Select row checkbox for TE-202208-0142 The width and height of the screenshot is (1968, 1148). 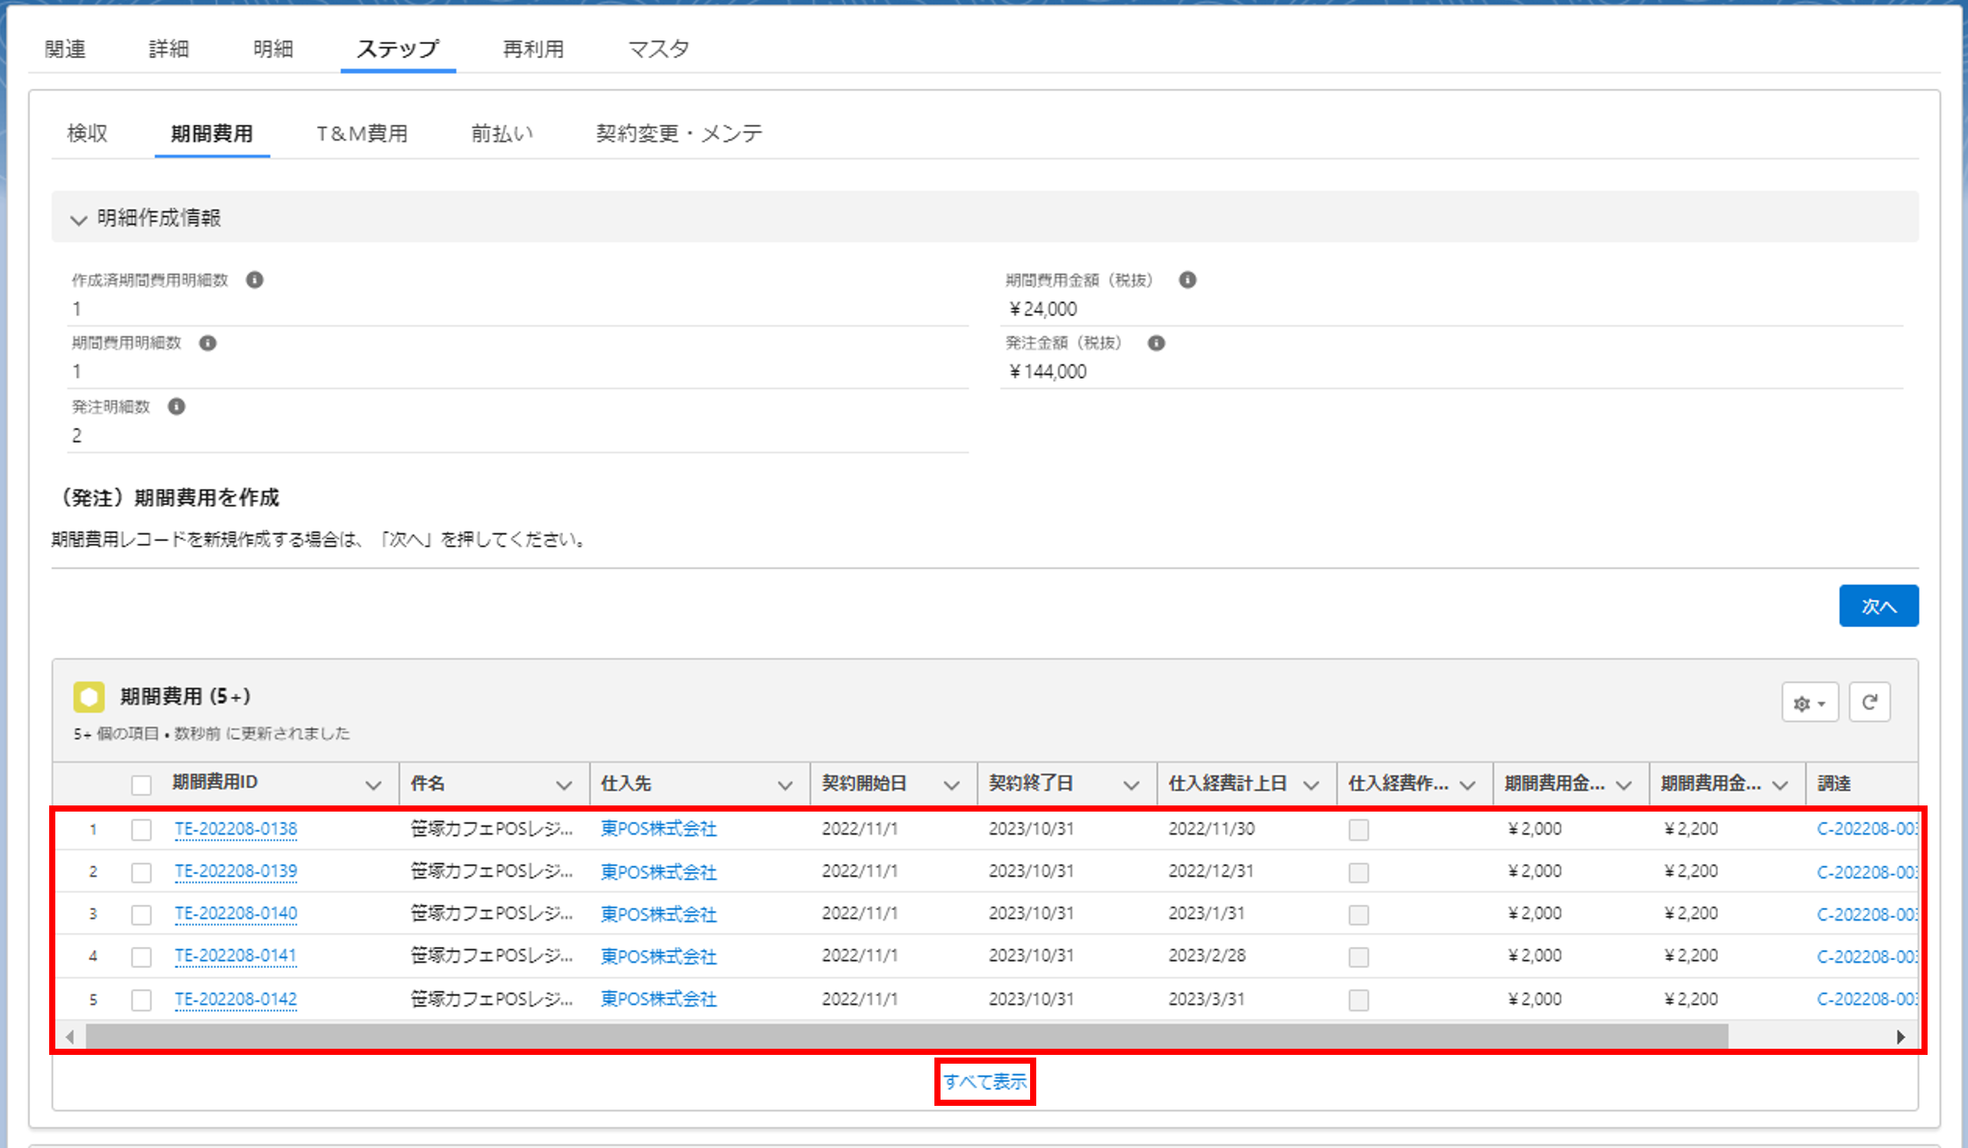(x=141, y=1000)
